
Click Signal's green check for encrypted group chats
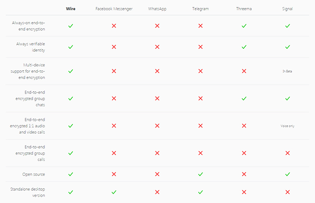(288, 99)
